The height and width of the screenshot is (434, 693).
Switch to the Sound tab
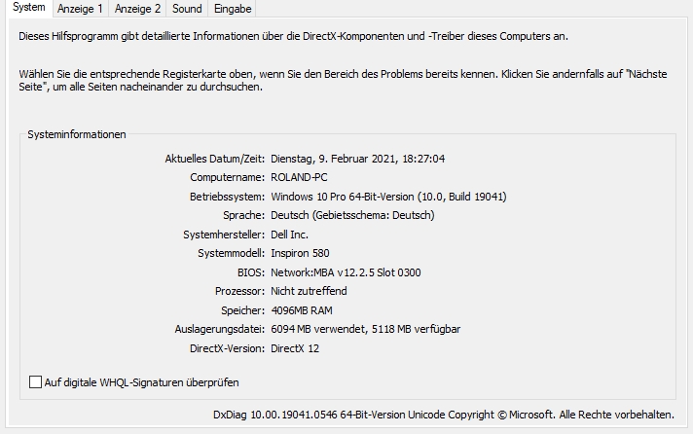tap(187, 9)
